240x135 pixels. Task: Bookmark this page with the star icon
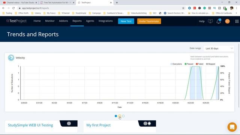pyautogui.click(x=183, y=8)
